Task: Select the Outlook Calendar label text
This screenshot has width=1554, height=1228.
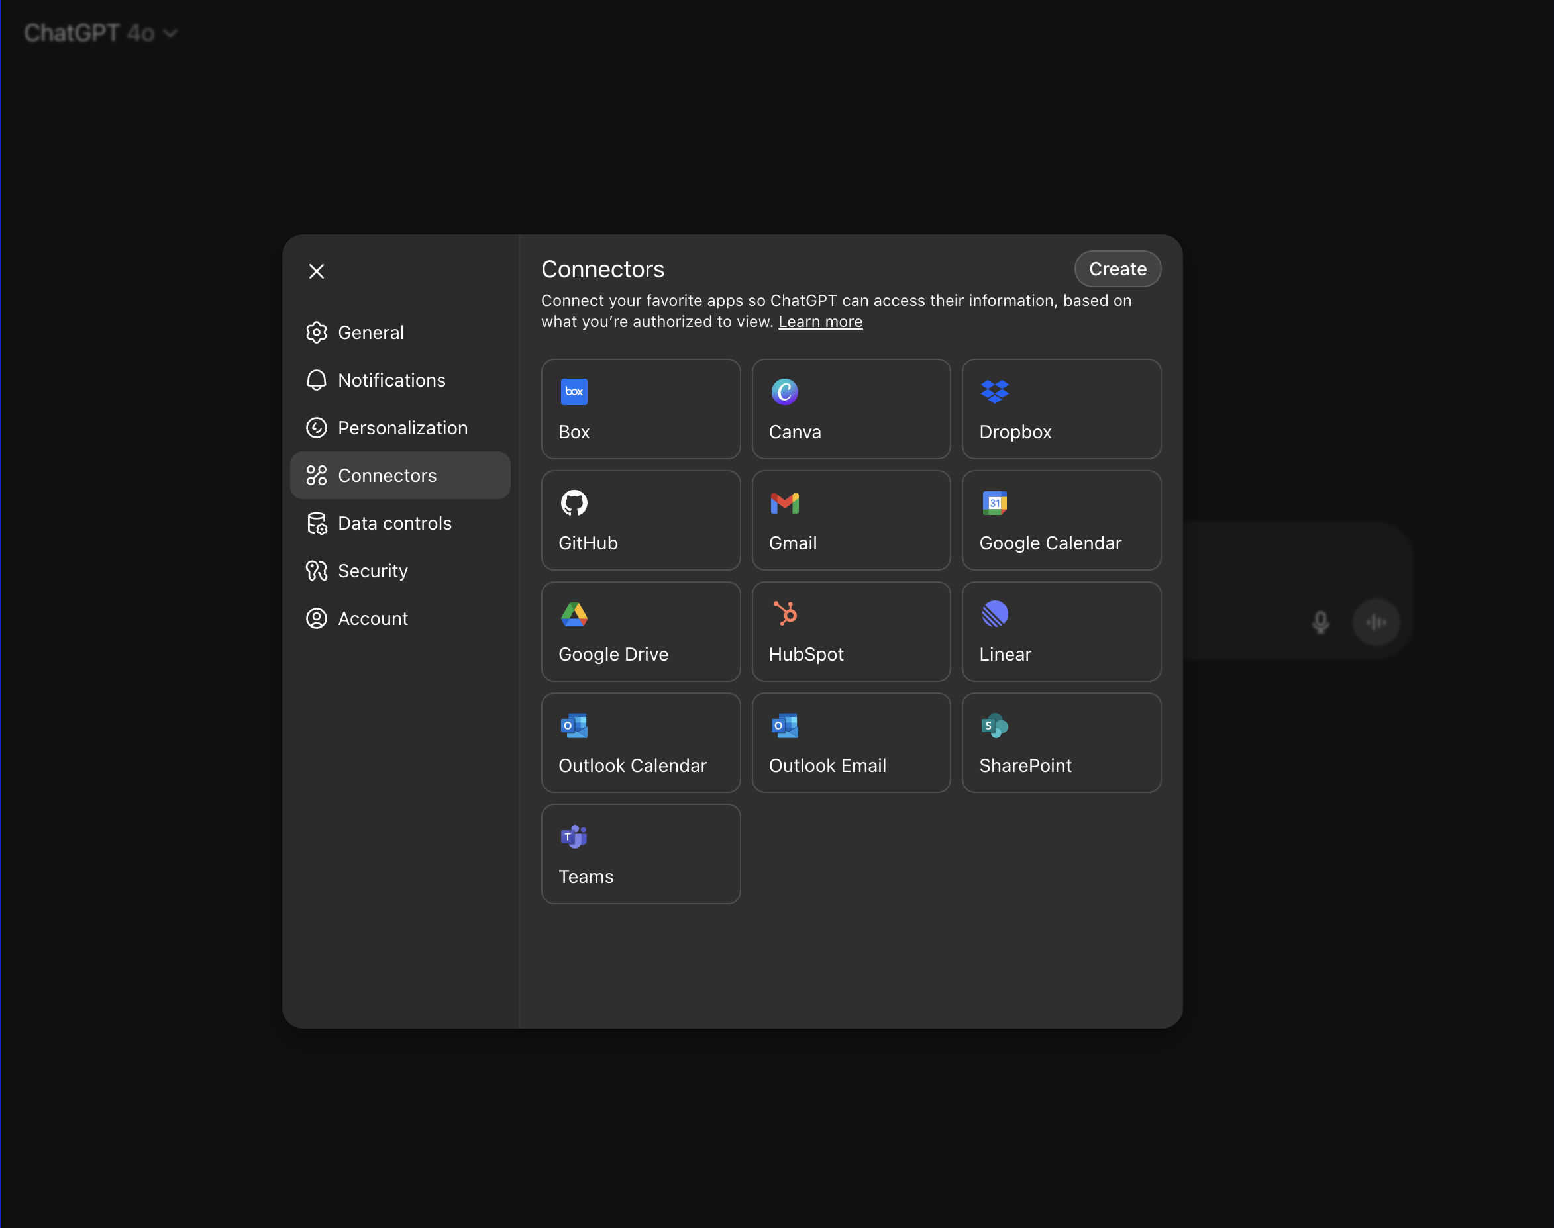Action: [633, 765]
